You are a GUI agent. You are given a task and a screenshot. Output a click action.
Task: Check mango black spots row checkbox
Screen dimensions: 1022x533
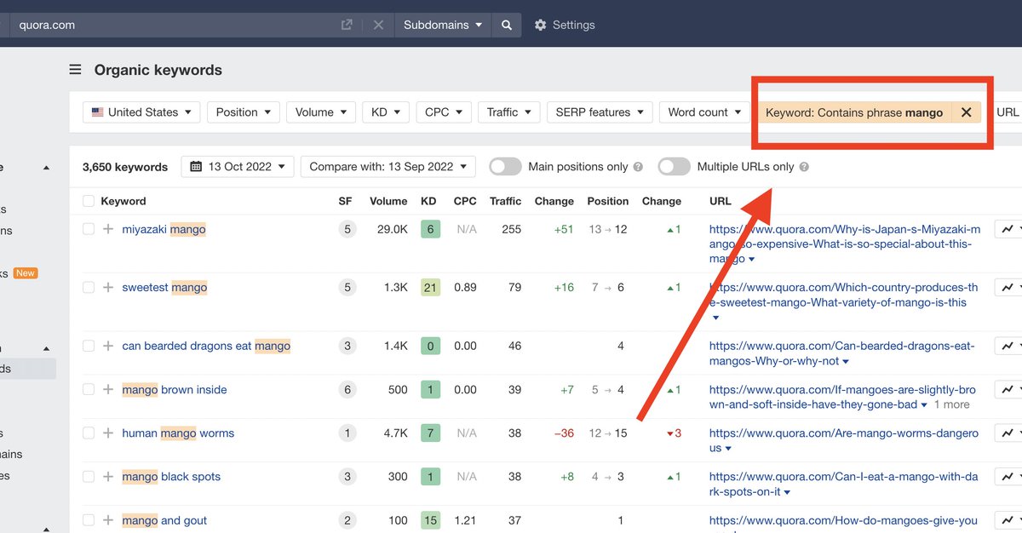pyautogui.click(x=89, y=476)
